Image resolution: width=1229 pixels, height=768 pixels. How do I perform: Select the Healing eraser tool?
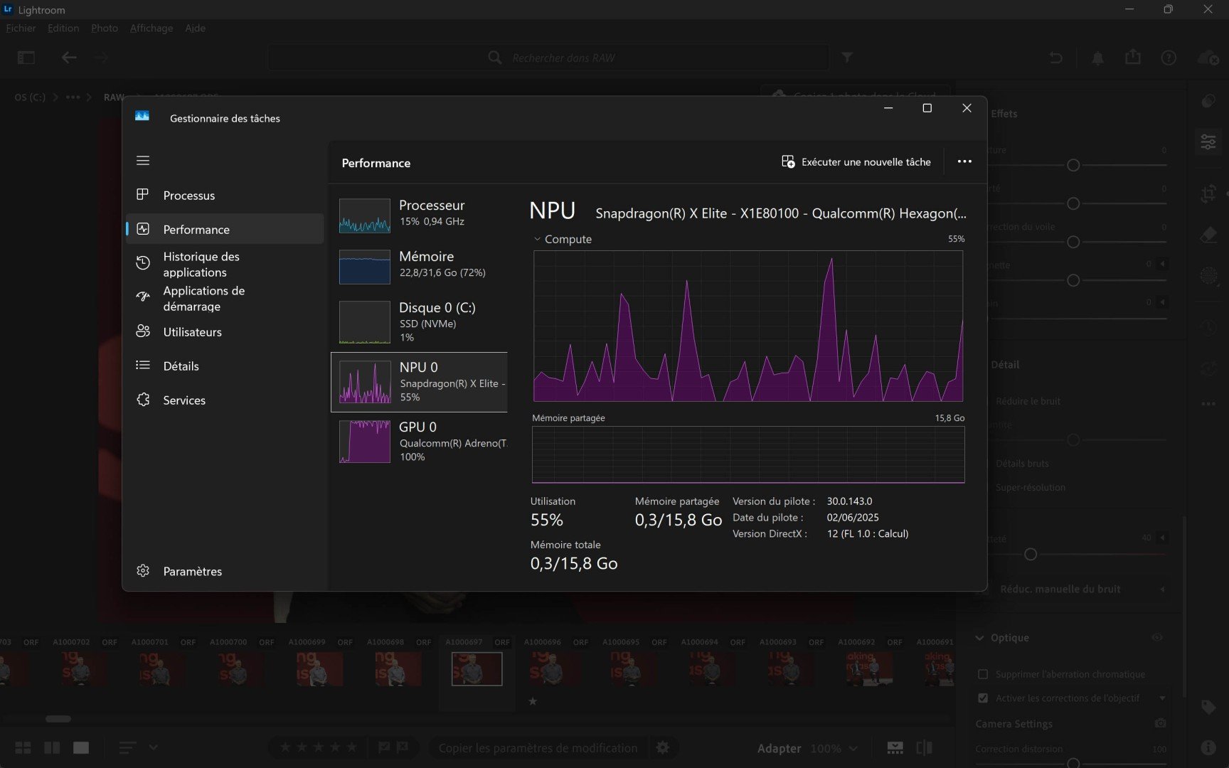click(1208, 235)
